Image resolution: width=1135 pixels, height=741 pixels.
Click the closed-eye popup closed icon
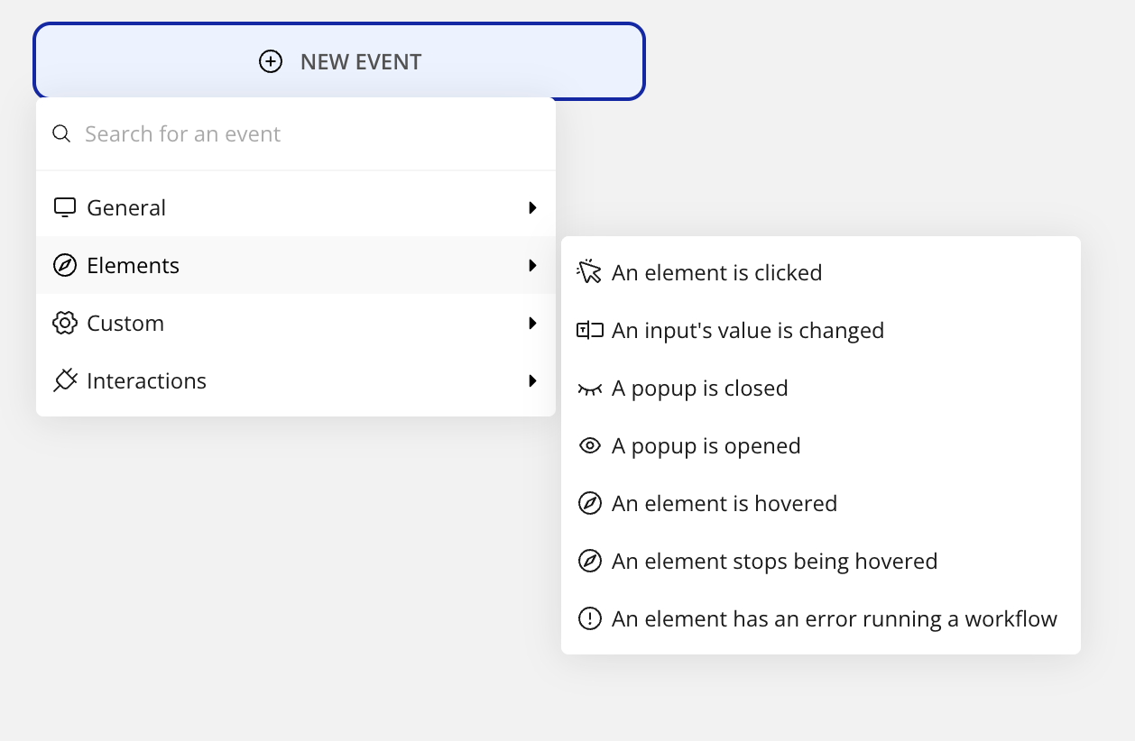point(589,389)
